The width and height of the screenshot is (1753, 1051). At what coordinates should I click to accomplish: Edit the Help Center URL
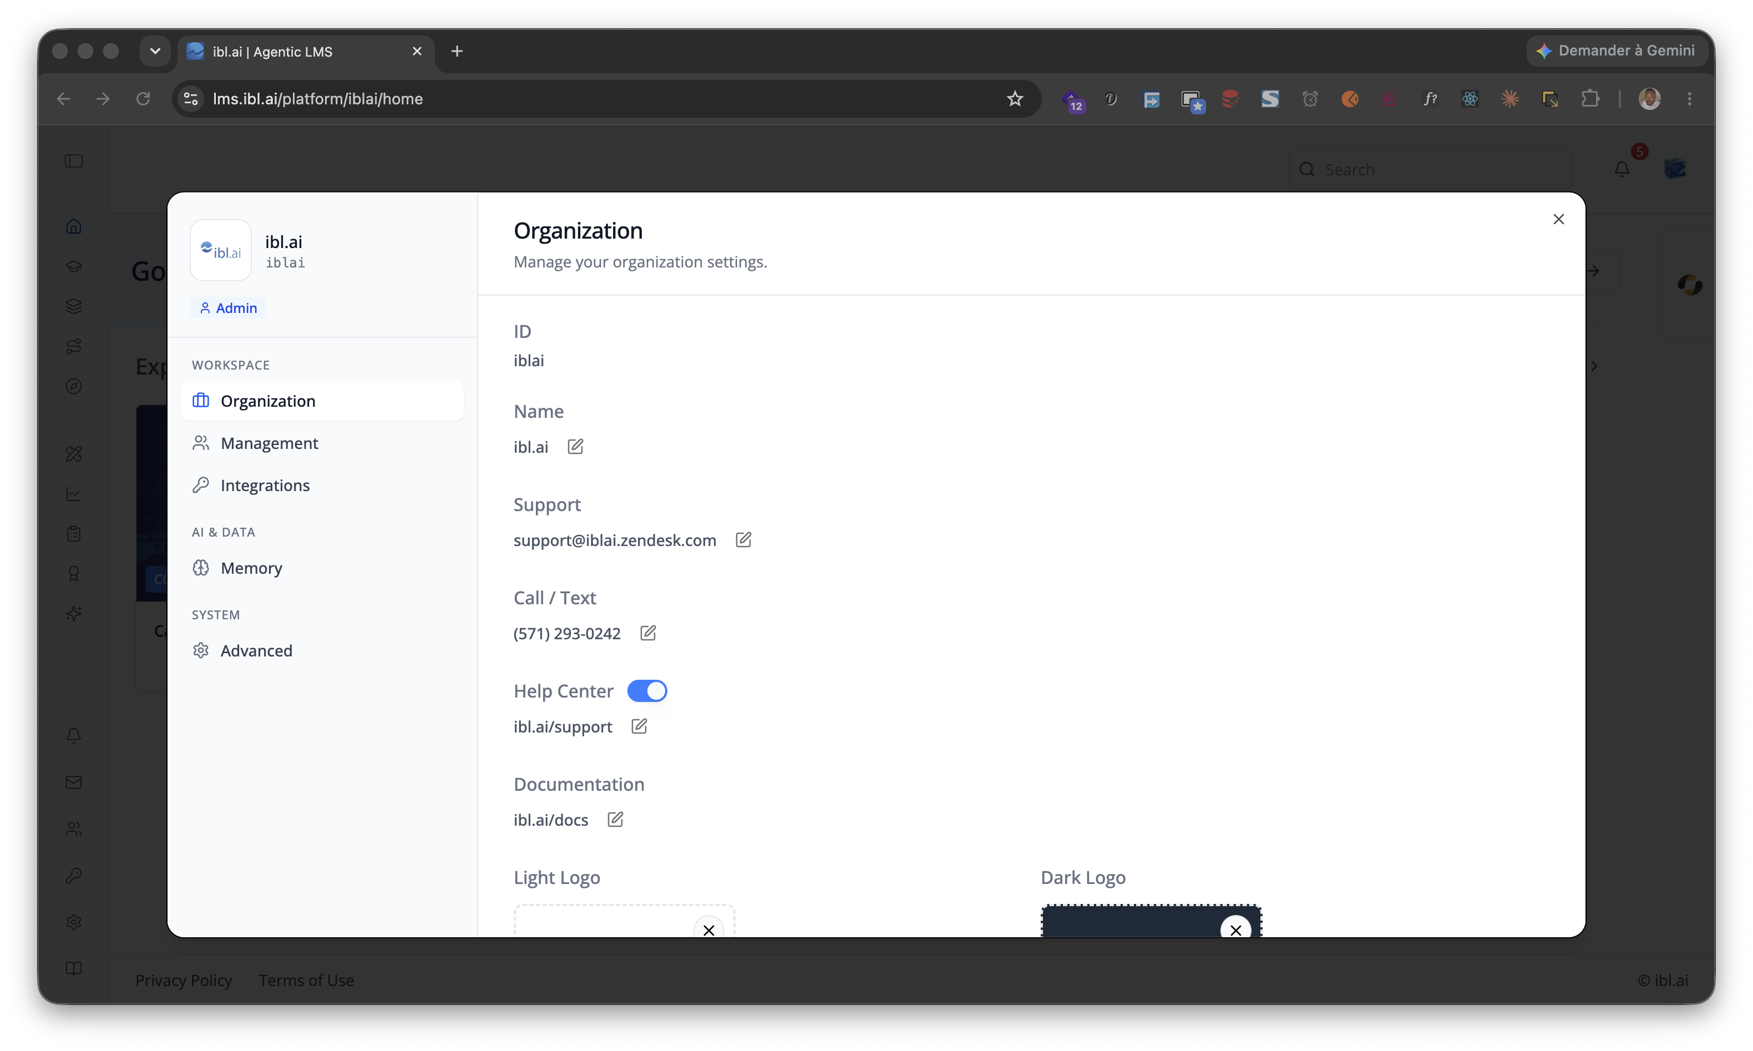point(639,726)
